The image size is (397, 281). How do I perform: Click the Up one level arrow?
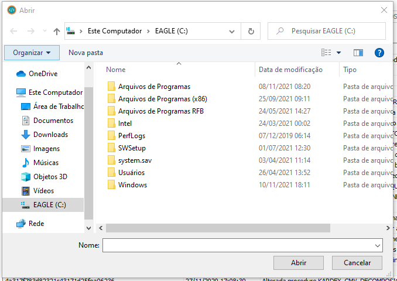(x=57, y=31)
